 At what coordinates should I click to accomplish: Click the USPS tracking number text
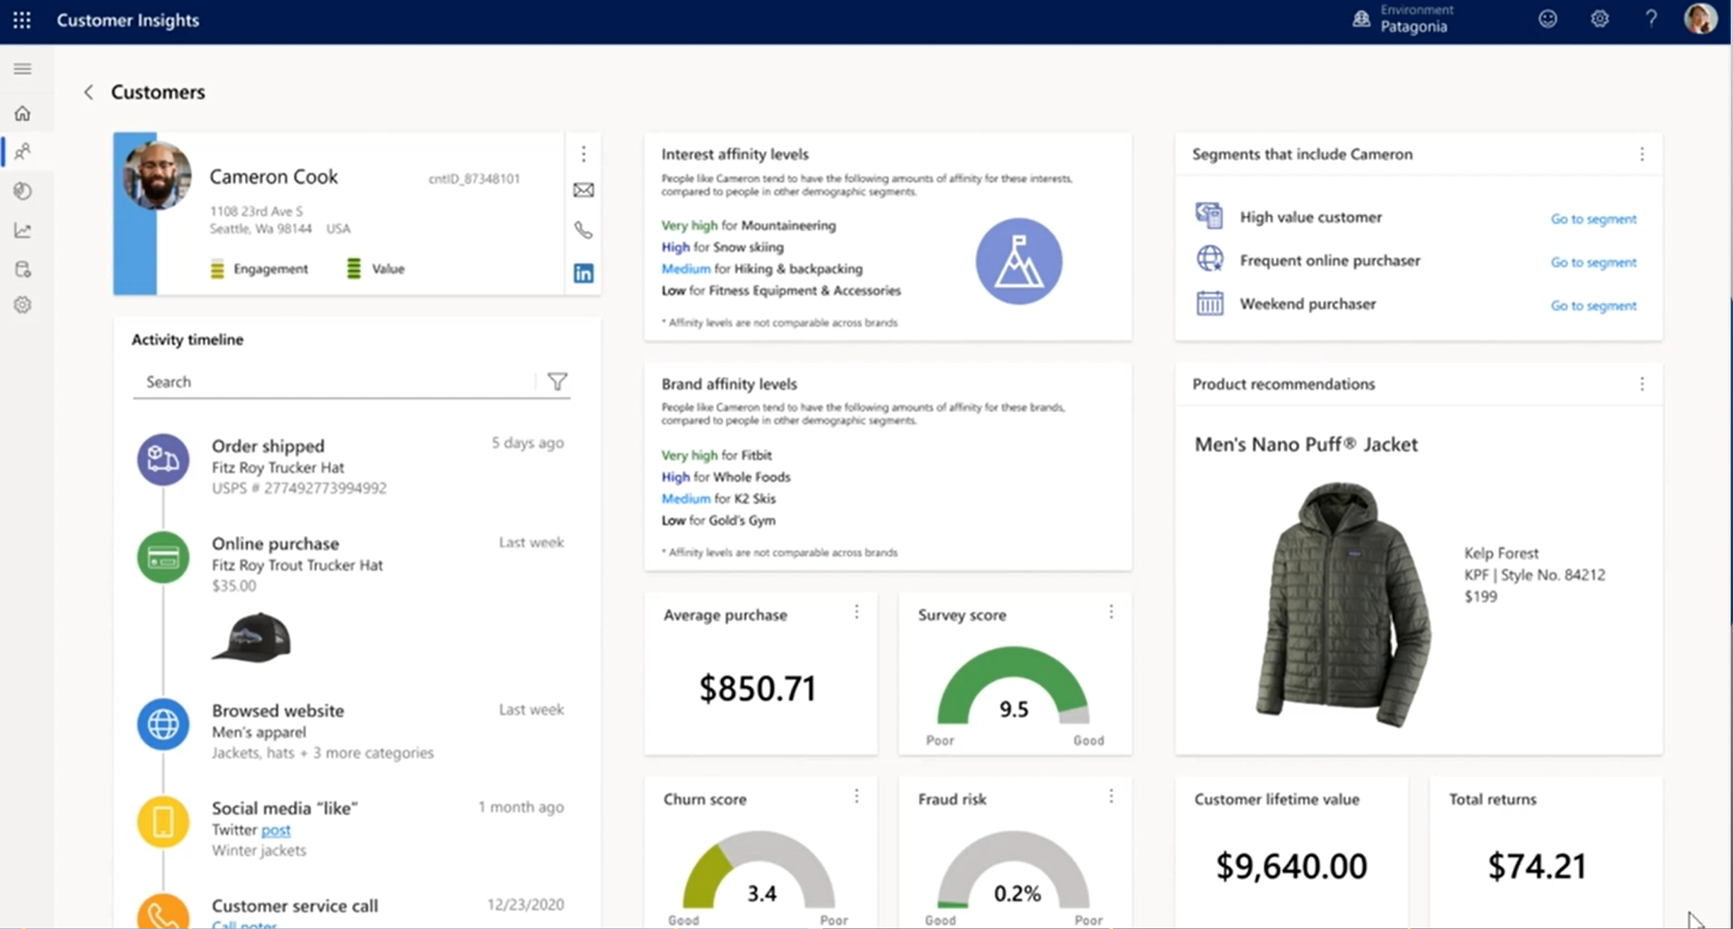tap(299, 488)
